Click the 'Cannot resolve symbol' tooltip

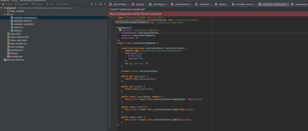click(132, 22)
